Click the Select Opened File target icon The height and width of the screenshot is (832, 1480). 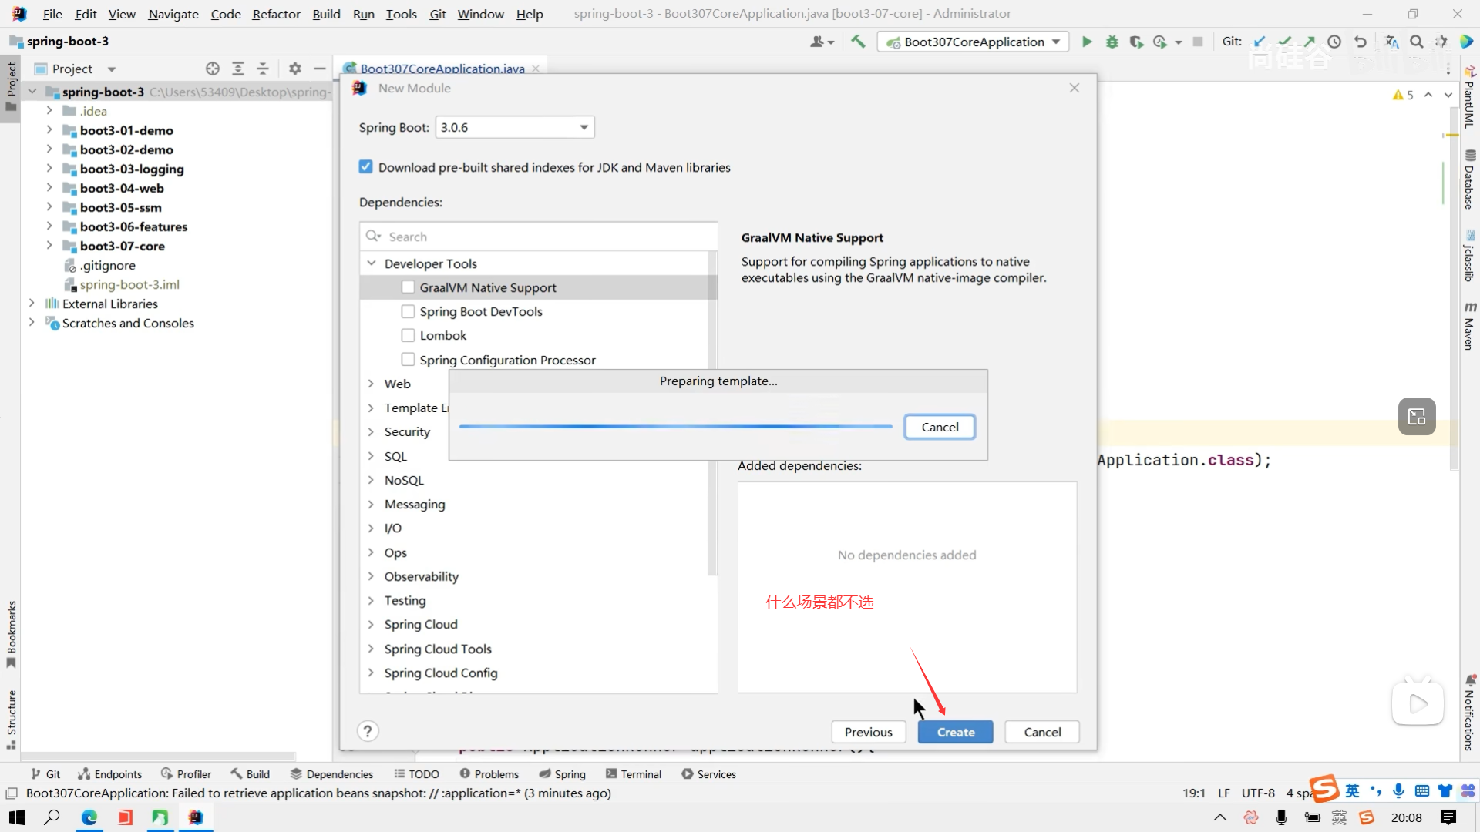[x=213, y=69]
